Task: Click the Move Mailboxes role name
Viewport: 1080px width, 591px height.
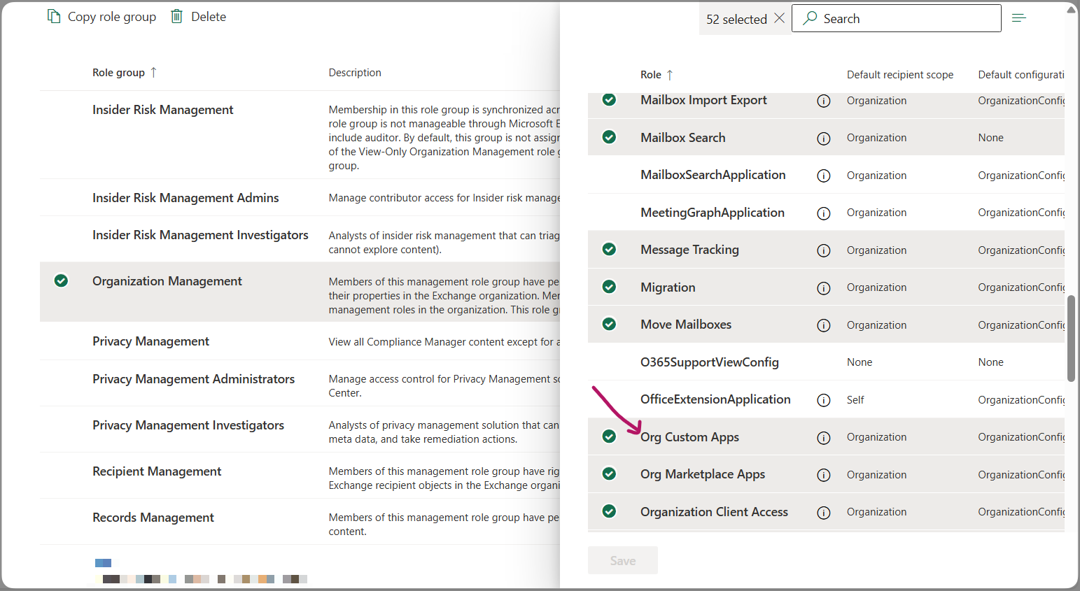Action: [686, 325]
